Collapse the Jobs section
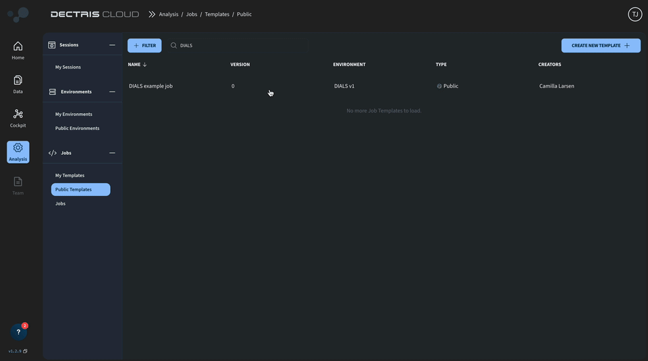This screenshot has width=648, height=361. click(x=112, y=153)
